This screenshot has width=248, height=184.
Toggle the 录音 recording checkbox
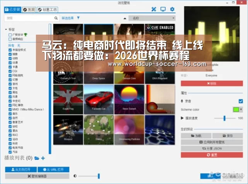click(x=241, y=101)
